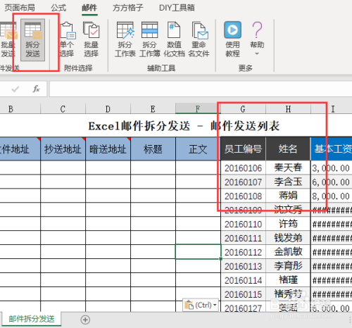Select column G header
The image size is (352, 328).
(x=243, y=109)
